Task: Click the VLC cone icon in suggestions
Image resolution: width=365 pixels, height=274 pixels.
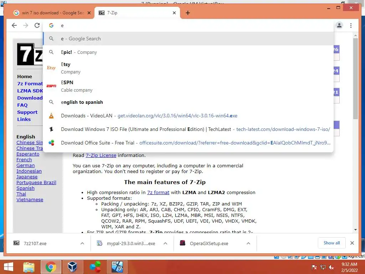Action: pyautogui.click(x=51, y=116)
